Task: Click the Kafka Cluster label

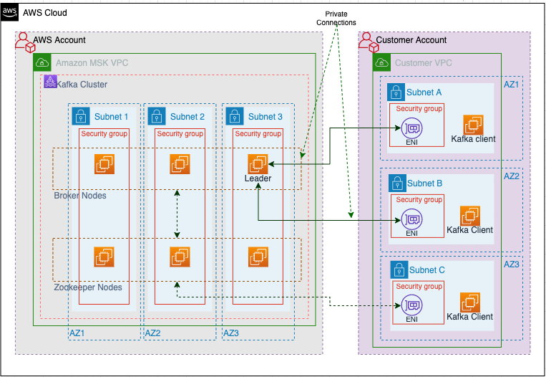Action: 82,85
